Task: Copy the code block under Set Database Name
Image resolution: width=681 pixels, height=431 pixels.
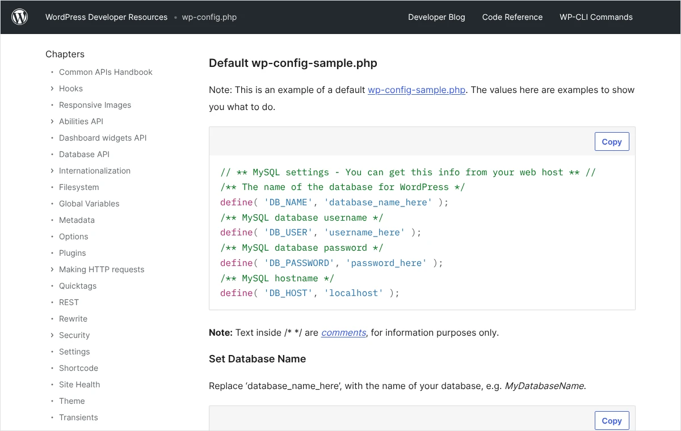Action: click(612, 421)
